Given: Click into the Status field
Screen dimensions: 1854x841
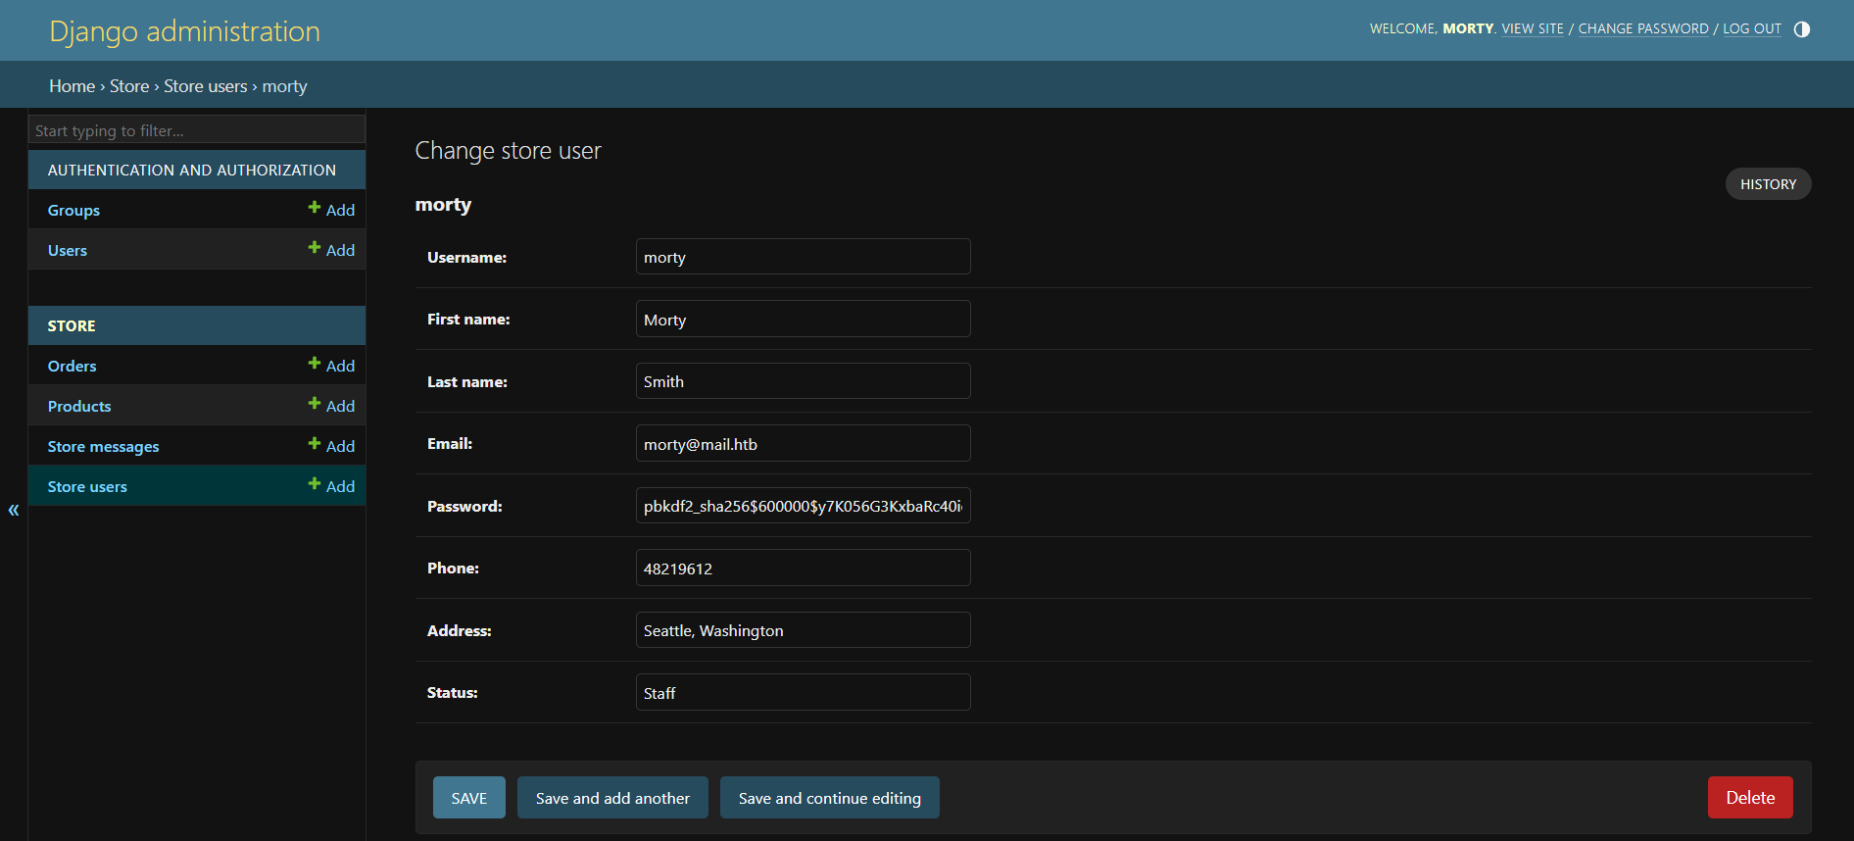Looking at the screenshot, I should pyautogui.click(x=804, y=692).
